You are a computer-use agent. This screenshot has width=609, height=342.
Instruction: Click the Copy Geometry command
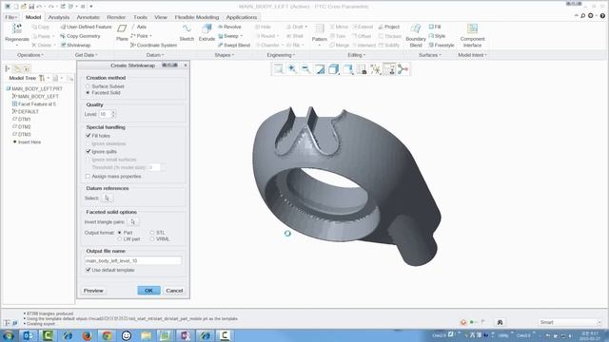[x=80, y=36]
